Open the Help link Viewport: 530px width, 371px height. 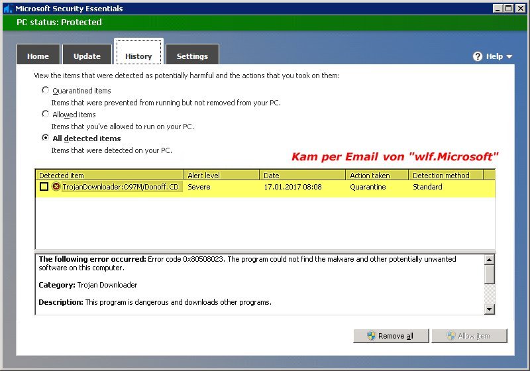[494, 56]
